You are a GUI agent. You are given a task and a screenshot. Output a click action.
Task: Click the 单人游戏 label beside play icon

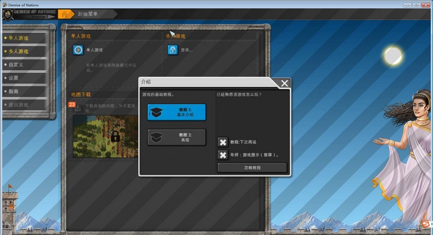coord(95,50)
